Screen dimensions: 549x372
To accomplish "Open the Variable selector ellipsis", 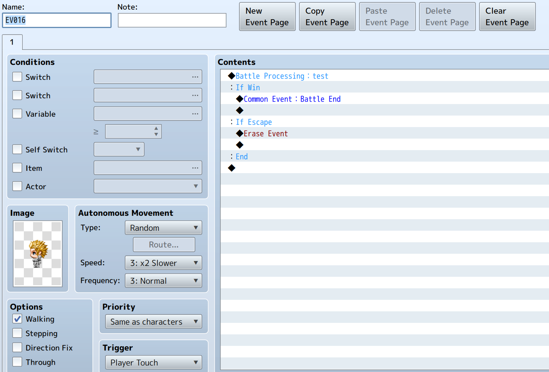I will pos(195,114).
